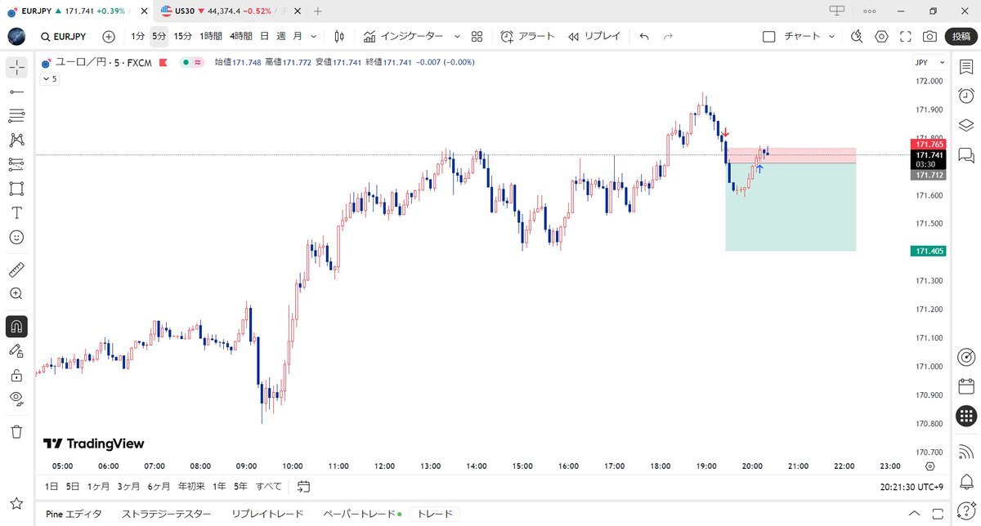The image size is (981, 526).
Task: Select the rectangle shapes tool
Action: [16, 188]
